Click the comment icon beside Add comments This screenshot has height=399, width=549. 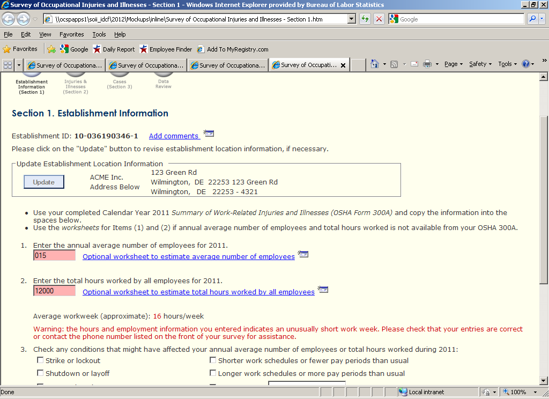click(209, 134)
